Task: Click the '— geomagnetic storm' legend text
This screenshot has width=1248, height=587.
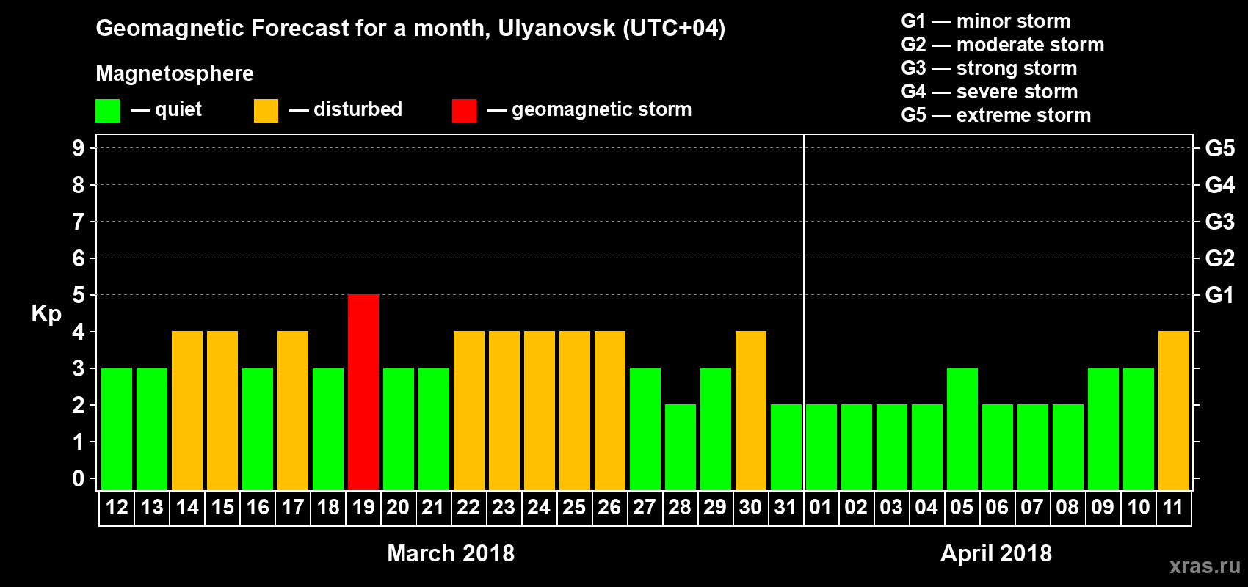Action: [589, 110]
